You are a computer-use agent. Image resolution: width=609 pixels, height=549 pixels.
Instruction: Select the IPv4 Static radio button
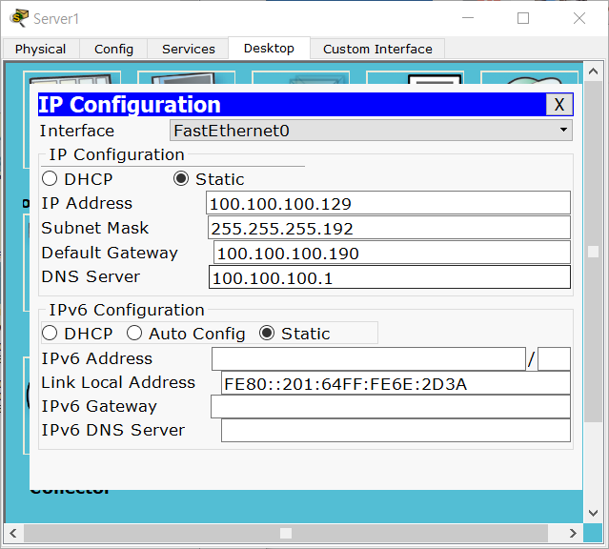coord(180,179)
